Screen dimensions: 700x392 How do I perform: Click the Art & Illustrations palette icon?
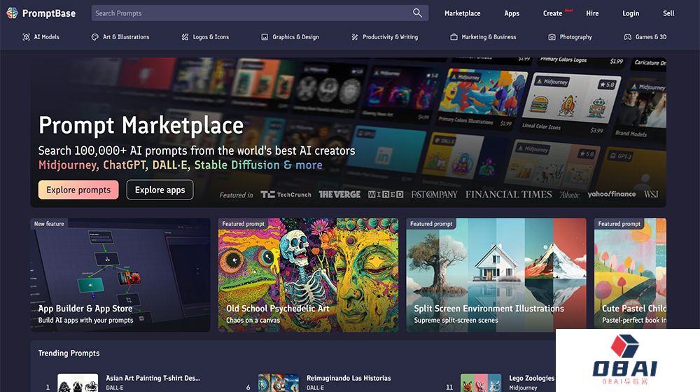(94, 37)
